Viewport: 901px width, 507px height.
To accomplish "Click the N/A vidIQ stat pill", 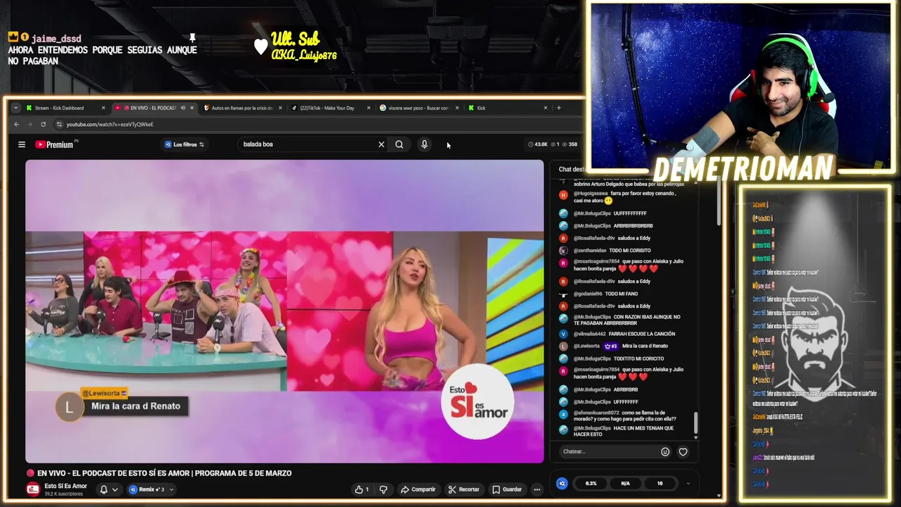I will tap(625, 483).
